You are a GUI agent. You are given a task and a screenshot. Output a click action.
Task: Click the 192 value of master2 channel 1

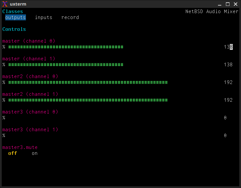[x=228, y=100]
